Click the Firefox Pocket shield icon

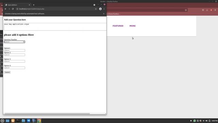[x=203, y=10]
